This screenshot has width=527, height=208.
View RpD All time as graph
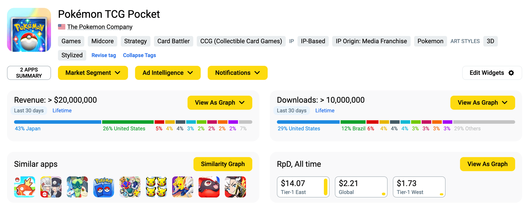[x=487, y=164]
